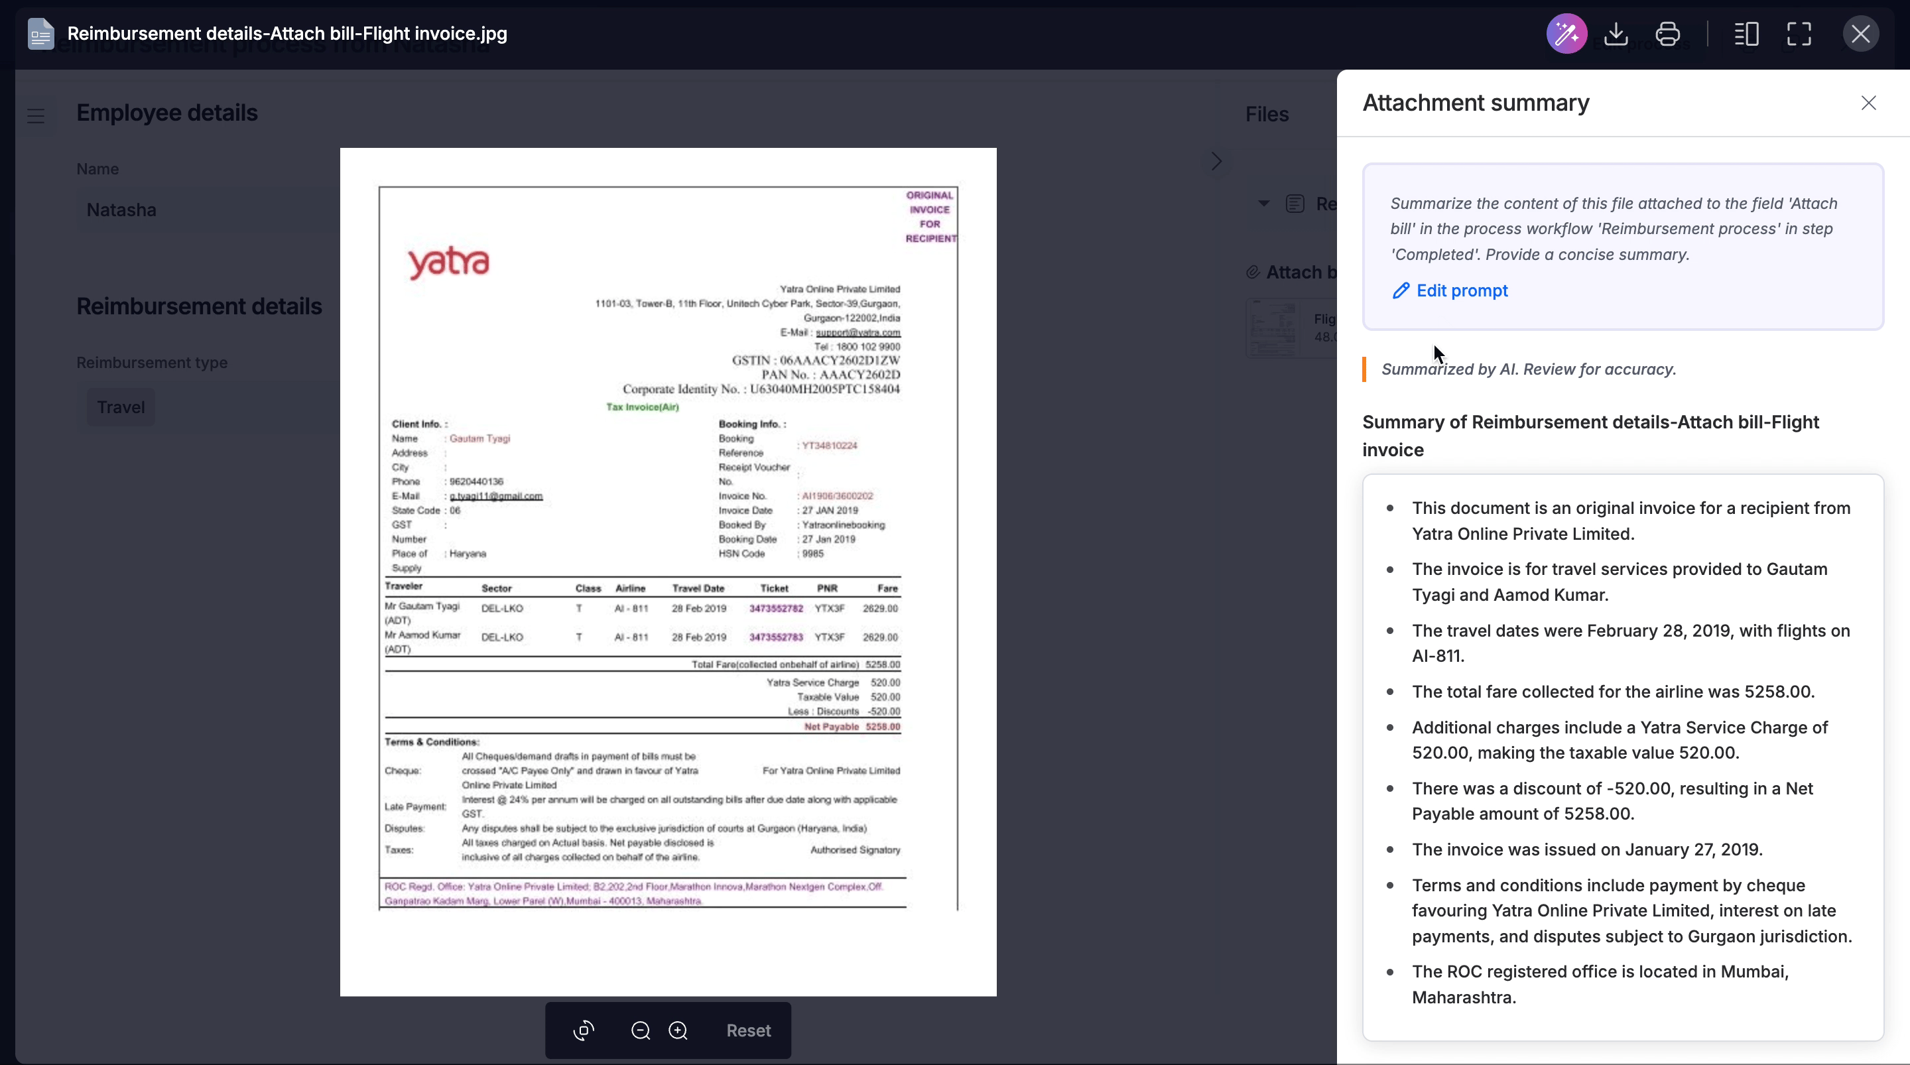
Task: Rotate the invoice image
Action: (584, 1030)
